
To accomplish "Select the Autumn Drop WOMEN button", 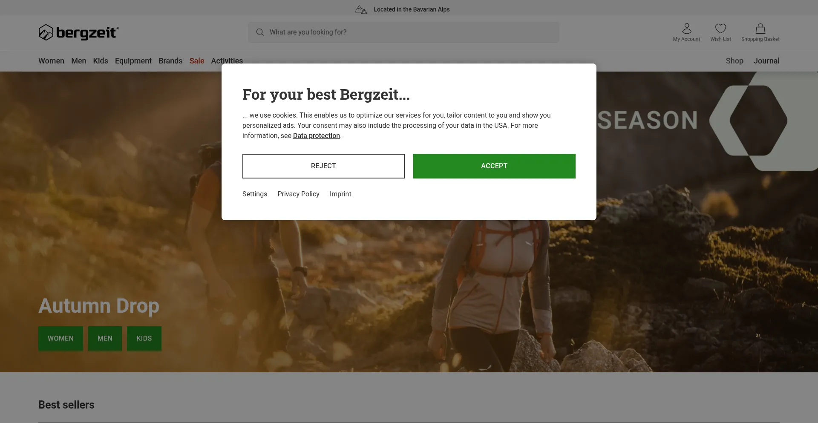I will click(x=60, y=339).
